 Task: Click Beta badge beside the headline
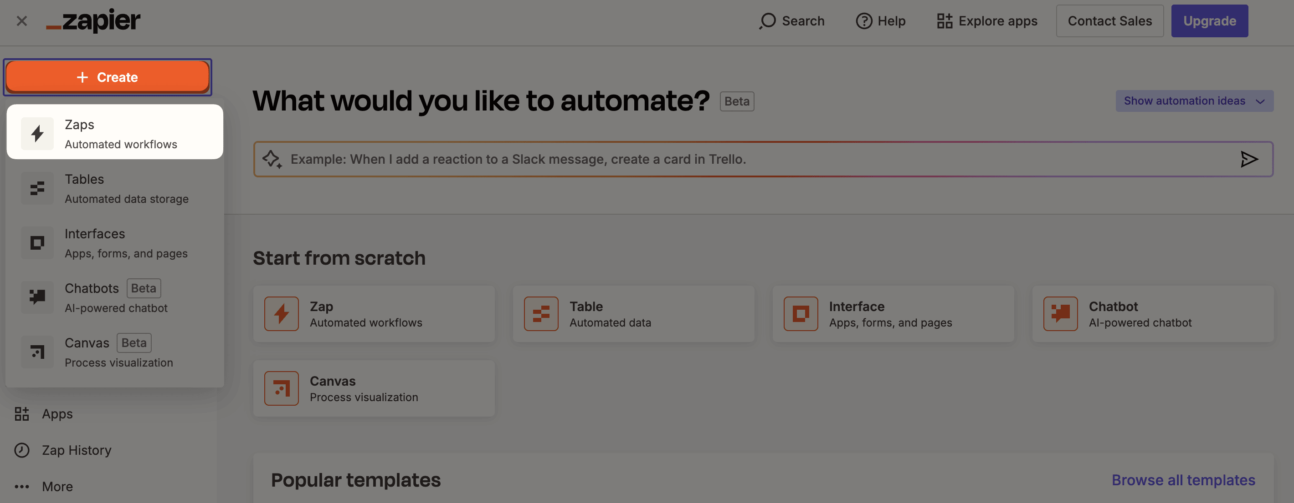click(736, 101)
